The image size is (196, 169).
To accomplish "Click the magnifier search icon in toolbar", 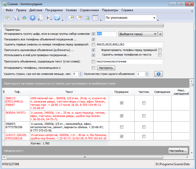I will pos(16,18).
